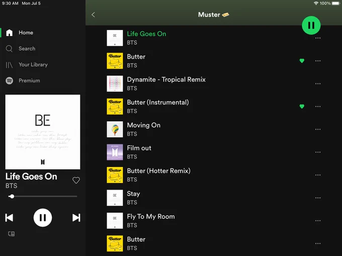Viewport: 342px width, 256px height.
Task: Click the Moving On balloon cover
Action: (x=115, y=130)
